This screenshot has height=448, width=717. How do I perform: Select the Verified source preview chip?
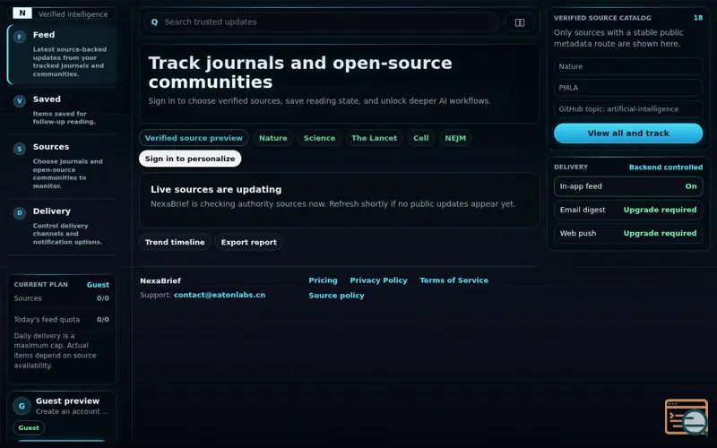point(194,138)
